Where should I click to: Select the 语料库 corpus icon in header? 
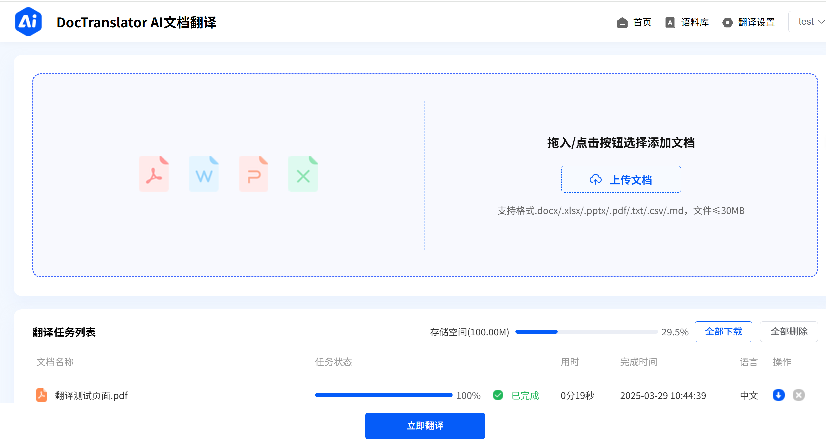pyautogui.click(x=670, y=22)
